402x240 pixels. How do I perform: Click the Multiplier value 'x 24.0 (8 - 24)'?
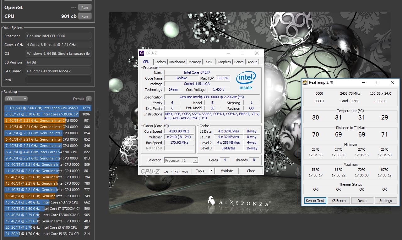pos(180,137)
